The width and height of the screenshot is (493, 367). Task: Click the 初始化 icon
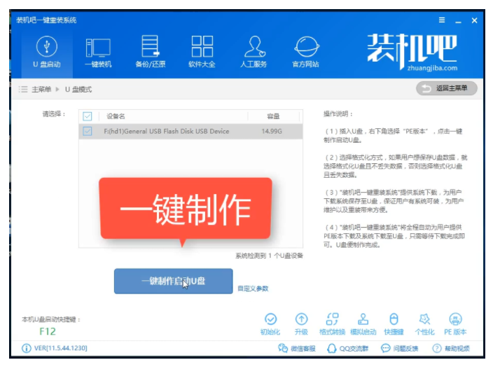click(270, 324)
